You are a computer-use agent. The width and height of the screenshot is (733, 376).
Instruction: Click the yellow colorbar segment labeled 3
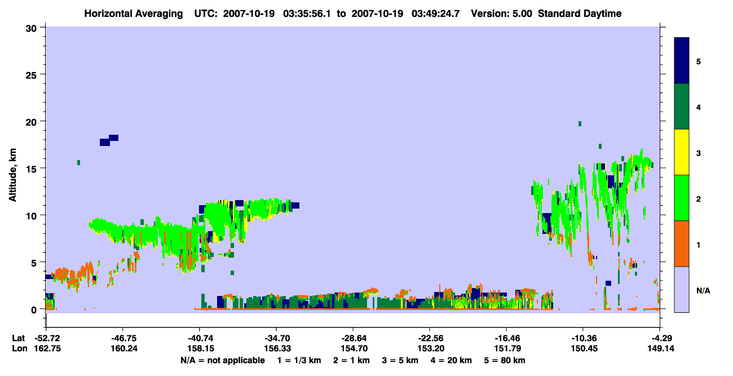pos(682,152)
